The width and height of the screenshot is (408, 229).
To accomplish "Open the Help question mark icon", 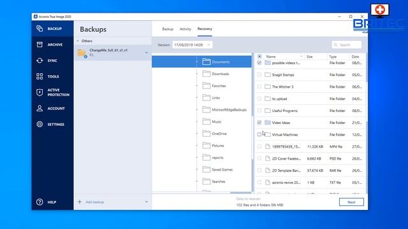I will [40, 202].
